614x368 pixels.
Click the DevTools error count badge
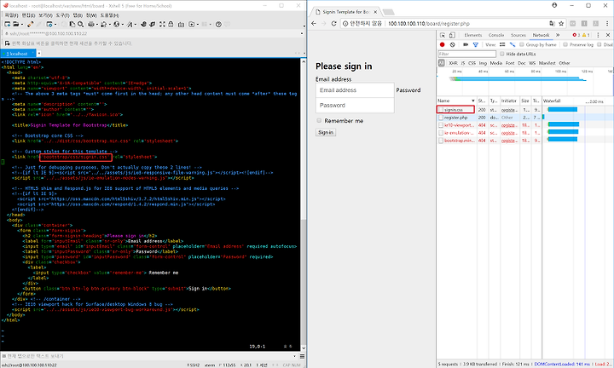coord(576,35)
